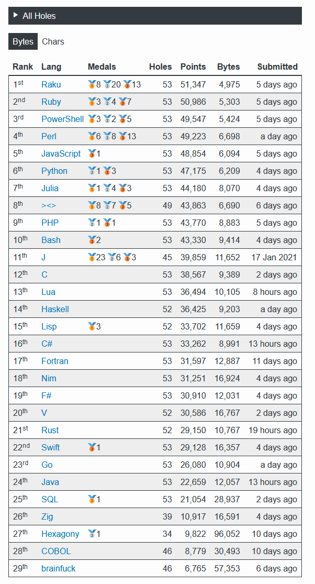Screen dimensions: 315x584
Task: Click the Points column header
Action: (x=193, y=67)
